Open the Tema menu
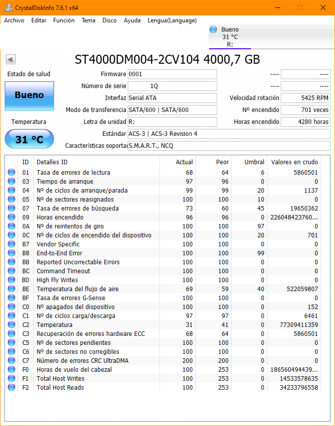The image size is (335, 426). click(88, 20)
